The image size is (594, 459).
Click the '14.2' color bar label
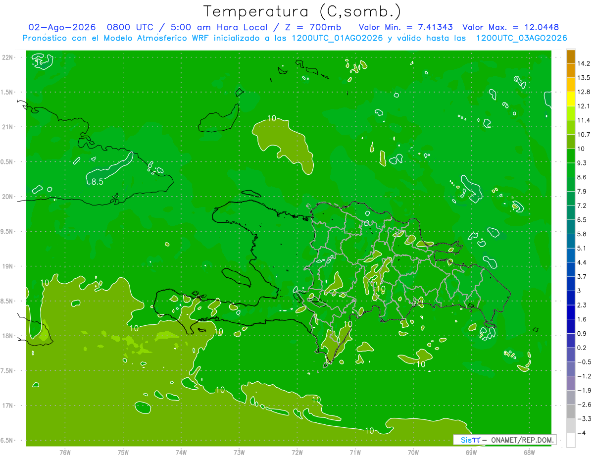click(584, 63)
